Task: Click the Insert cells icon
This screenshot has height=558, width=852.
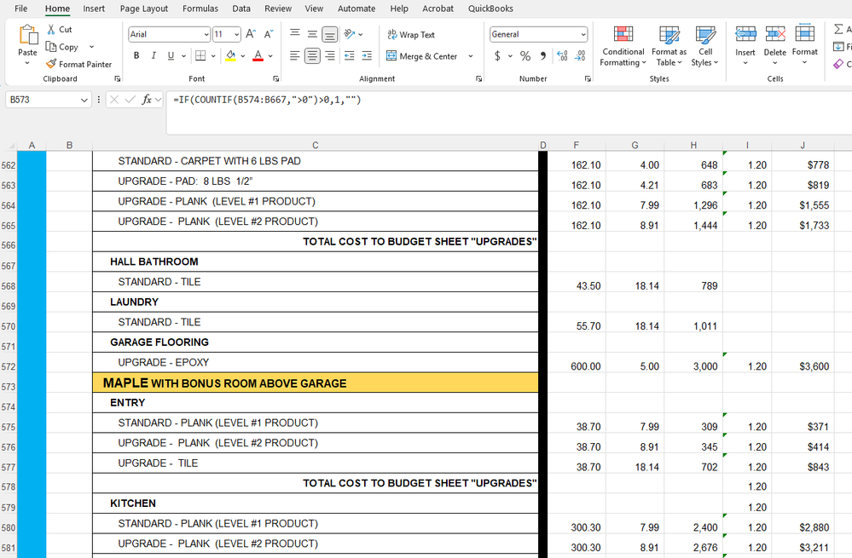Action: point(745,34)
